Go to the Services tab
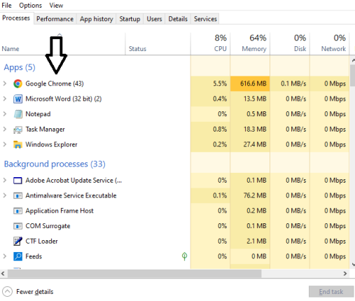This screenshot has width=355, height=301. pyautogui.click(x=205, y=19)
